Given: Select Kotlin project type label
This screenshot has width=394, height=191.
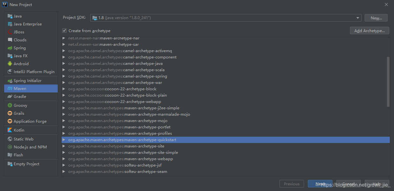Looking at the screenshot, I should (19, 130).
